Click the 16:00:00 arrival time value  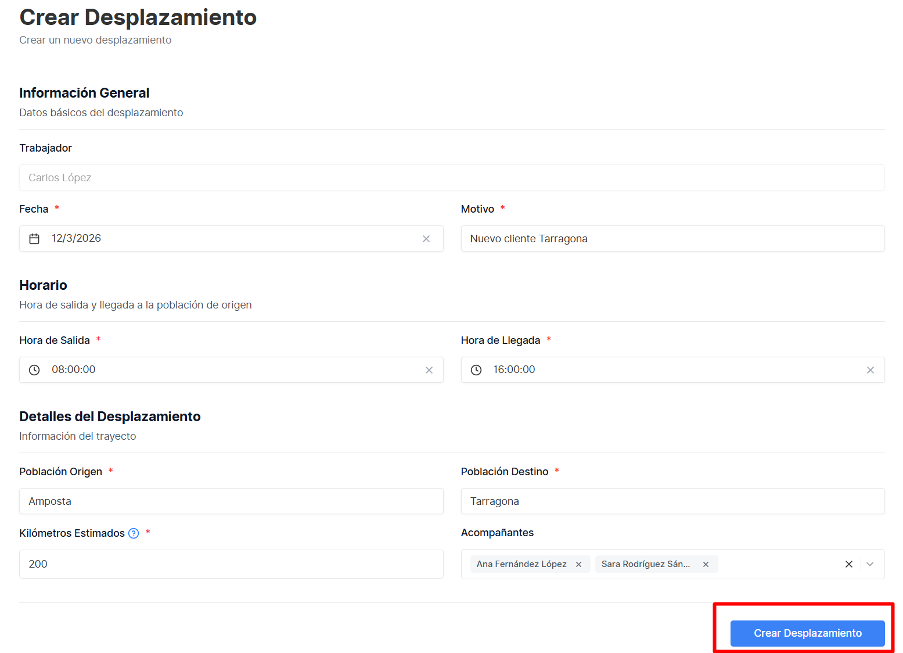click(x=514, y=369)
